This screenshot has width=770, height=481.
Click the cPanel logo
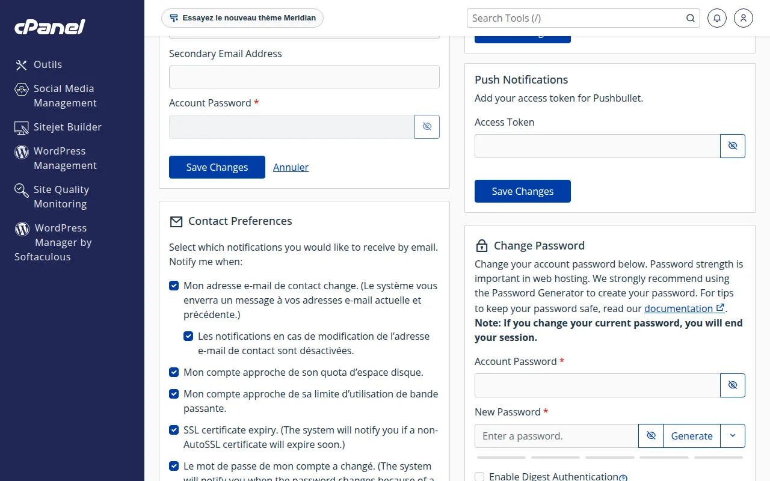[x=50, y=27]
